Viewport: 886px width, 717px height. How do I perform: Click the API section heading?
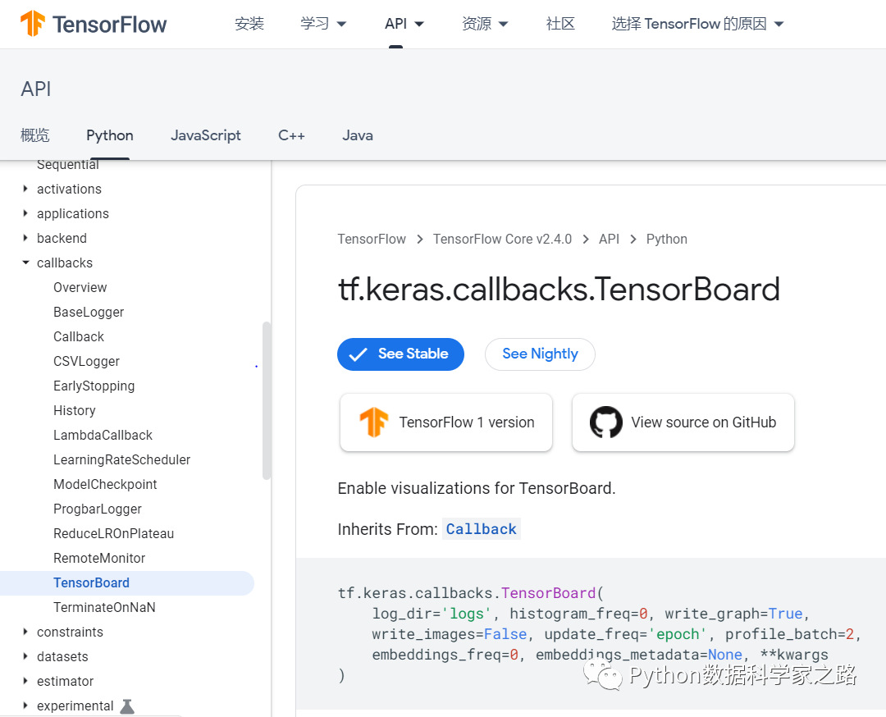[x=36, y=89]
